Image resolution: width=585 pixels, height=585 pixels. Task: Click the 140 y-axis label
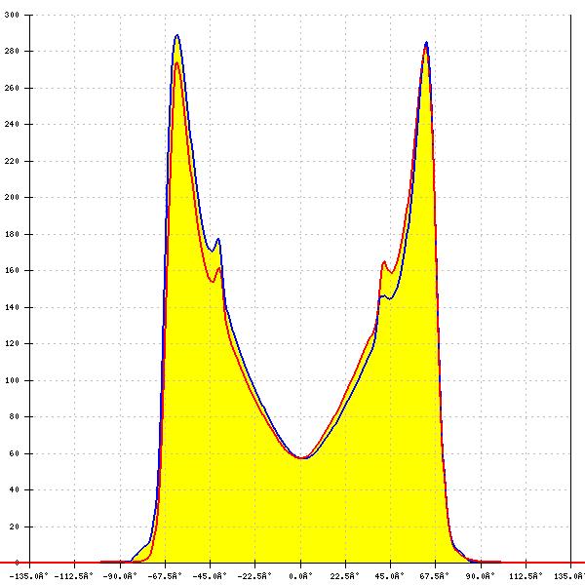pyautogui.click(x=12, y=307)
